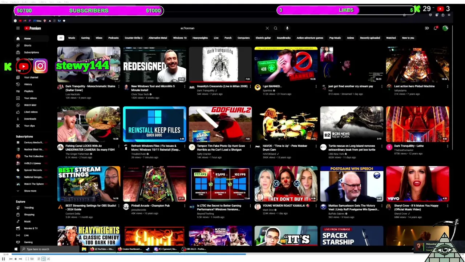Viewport: 465px width, 262px height.
Task: Play the REINSTALL KEEP FILES thumbnail
Action: click(154, 124)
